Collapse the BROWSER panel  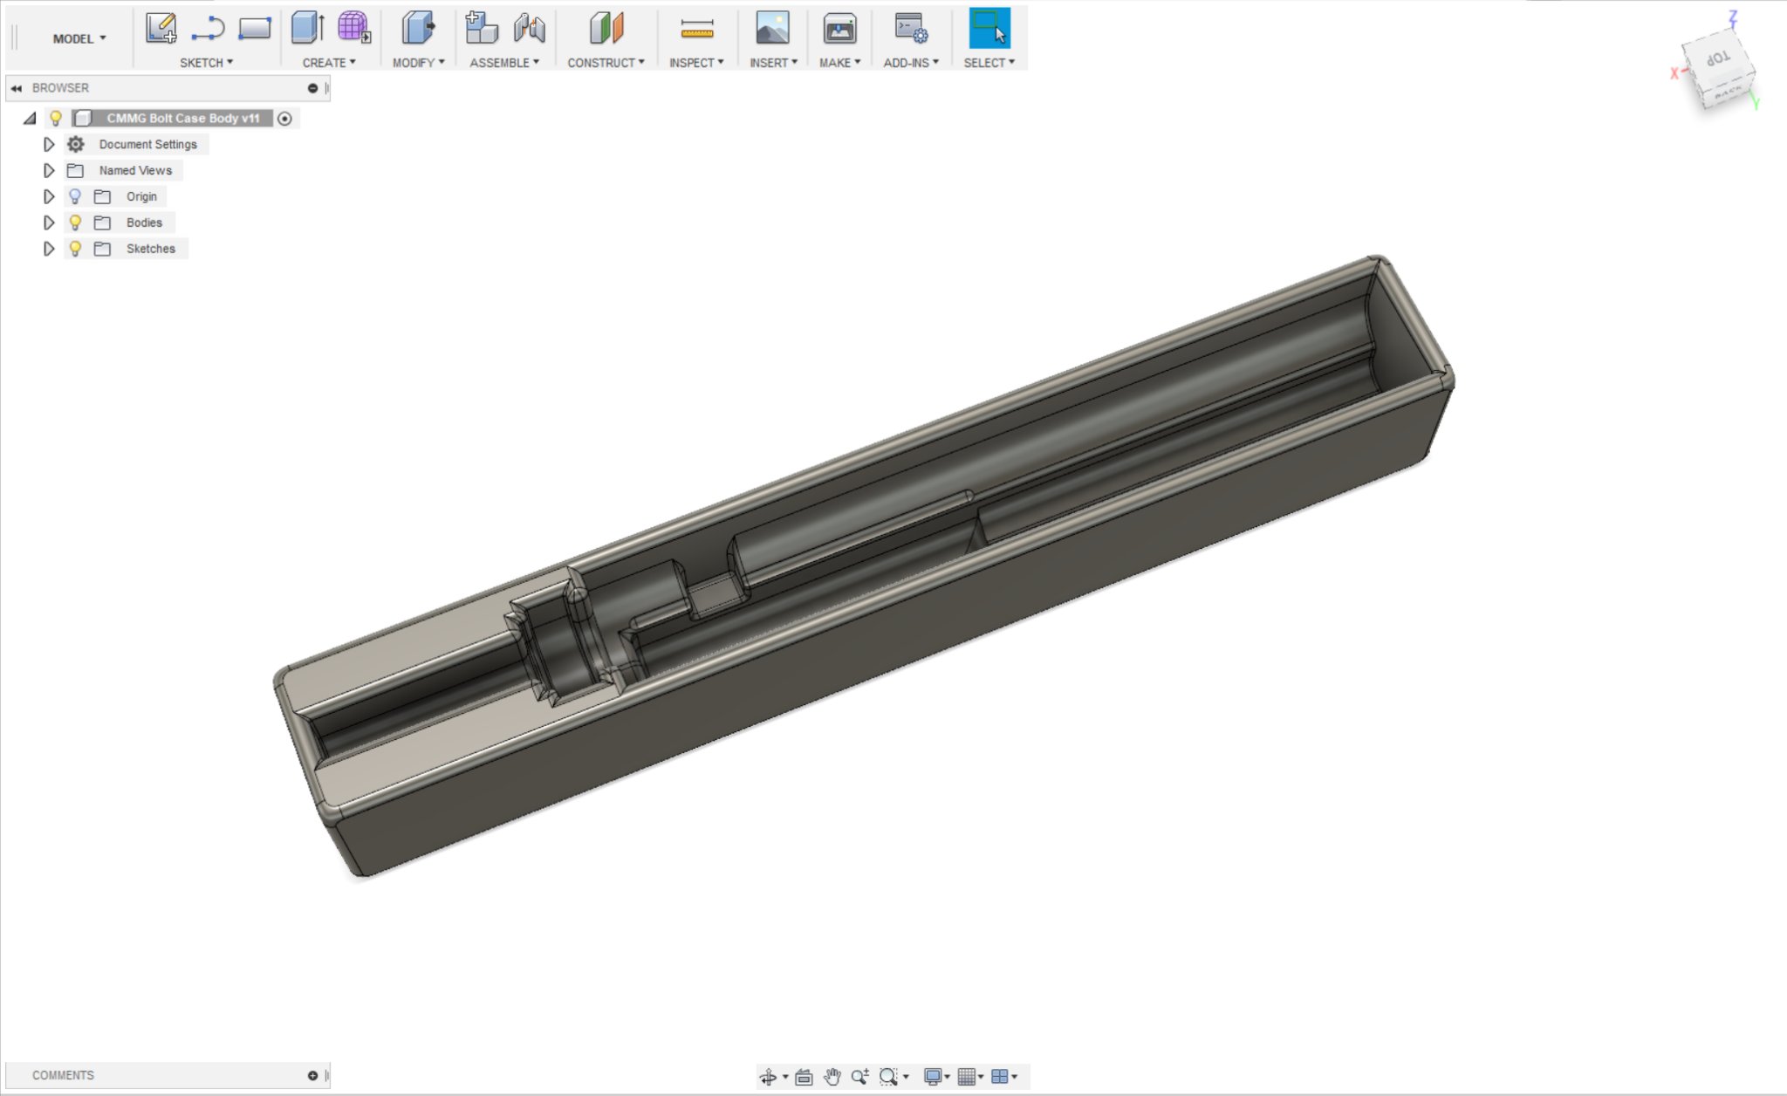16,87
